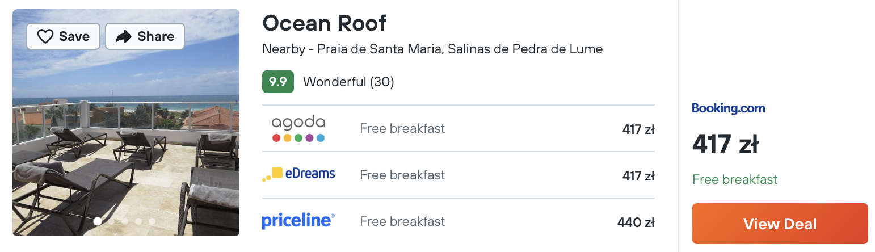875x252 pixels.
Task: Select the priceline 440 zł price
Action: (x=636, y=222)
